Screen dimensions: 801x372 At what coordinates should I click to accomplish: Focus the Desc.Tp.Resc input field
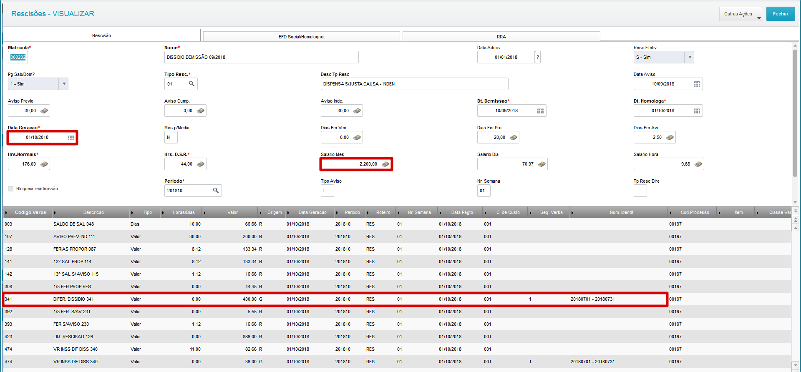[x=414, y=84]
